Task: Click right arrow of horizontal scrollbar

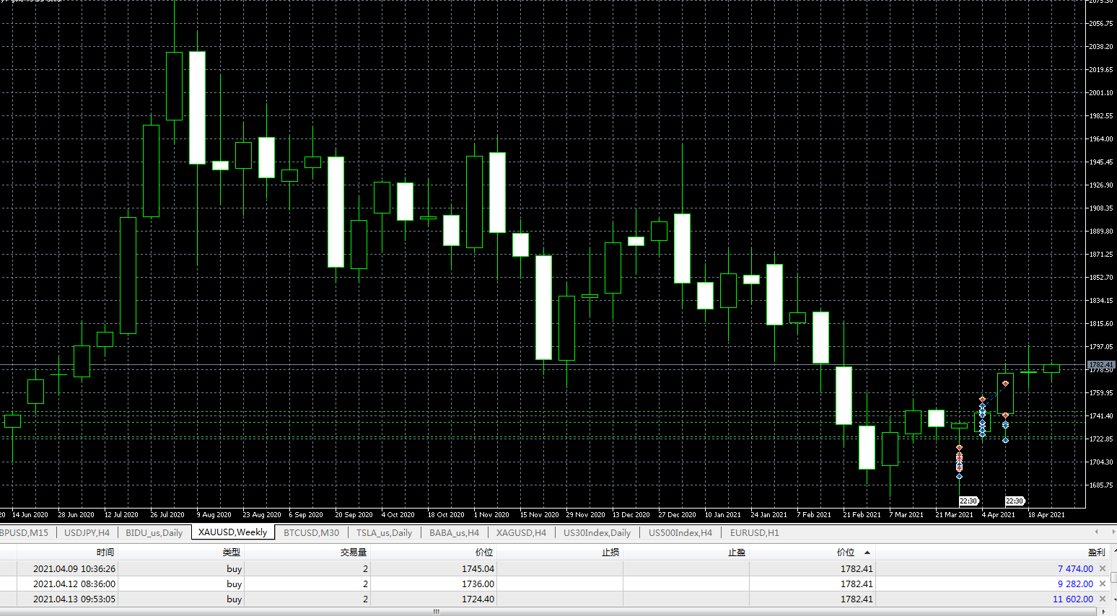Action: (x=1105, y=612)
